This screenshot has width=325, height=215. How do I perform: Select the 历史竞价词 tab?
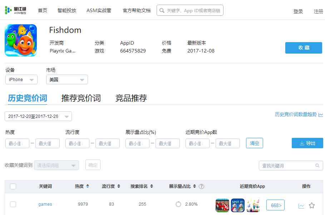coord(28,98)
